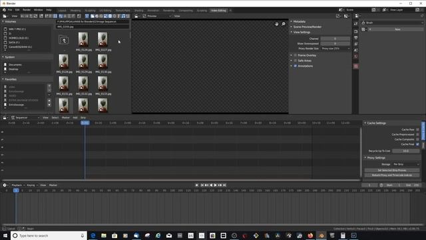Open the Proxy Render Size dropdown
Screen dimensions: 426x240
335,49
